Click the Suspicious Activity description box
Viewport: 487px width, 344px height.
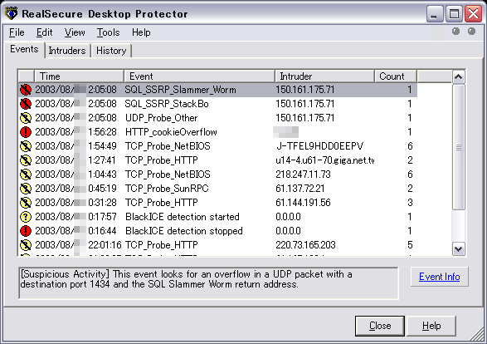208,283
